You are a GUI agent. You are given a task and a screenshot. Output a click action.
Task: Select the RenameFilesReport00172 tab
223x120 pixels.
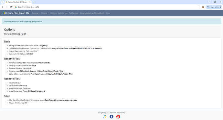click(x=18, y=2)
